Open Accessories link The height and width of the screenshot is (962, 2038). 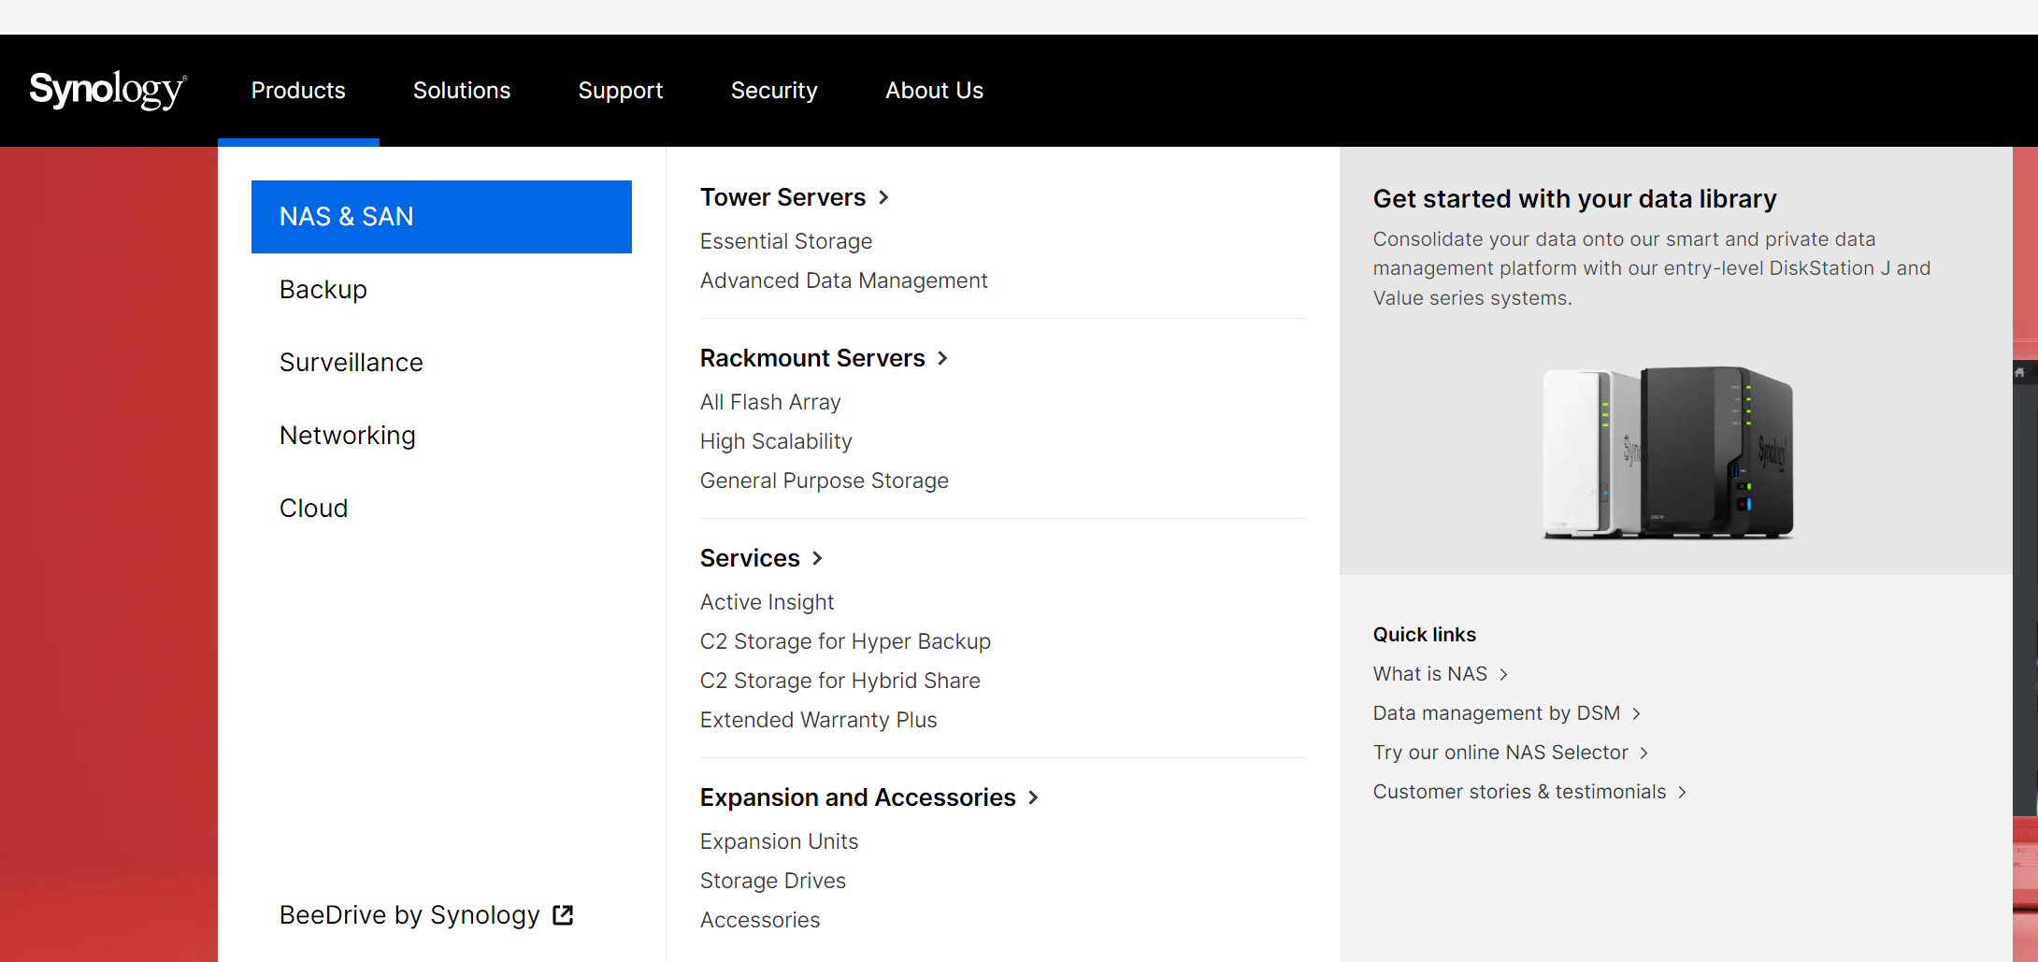tap(760, 920)
